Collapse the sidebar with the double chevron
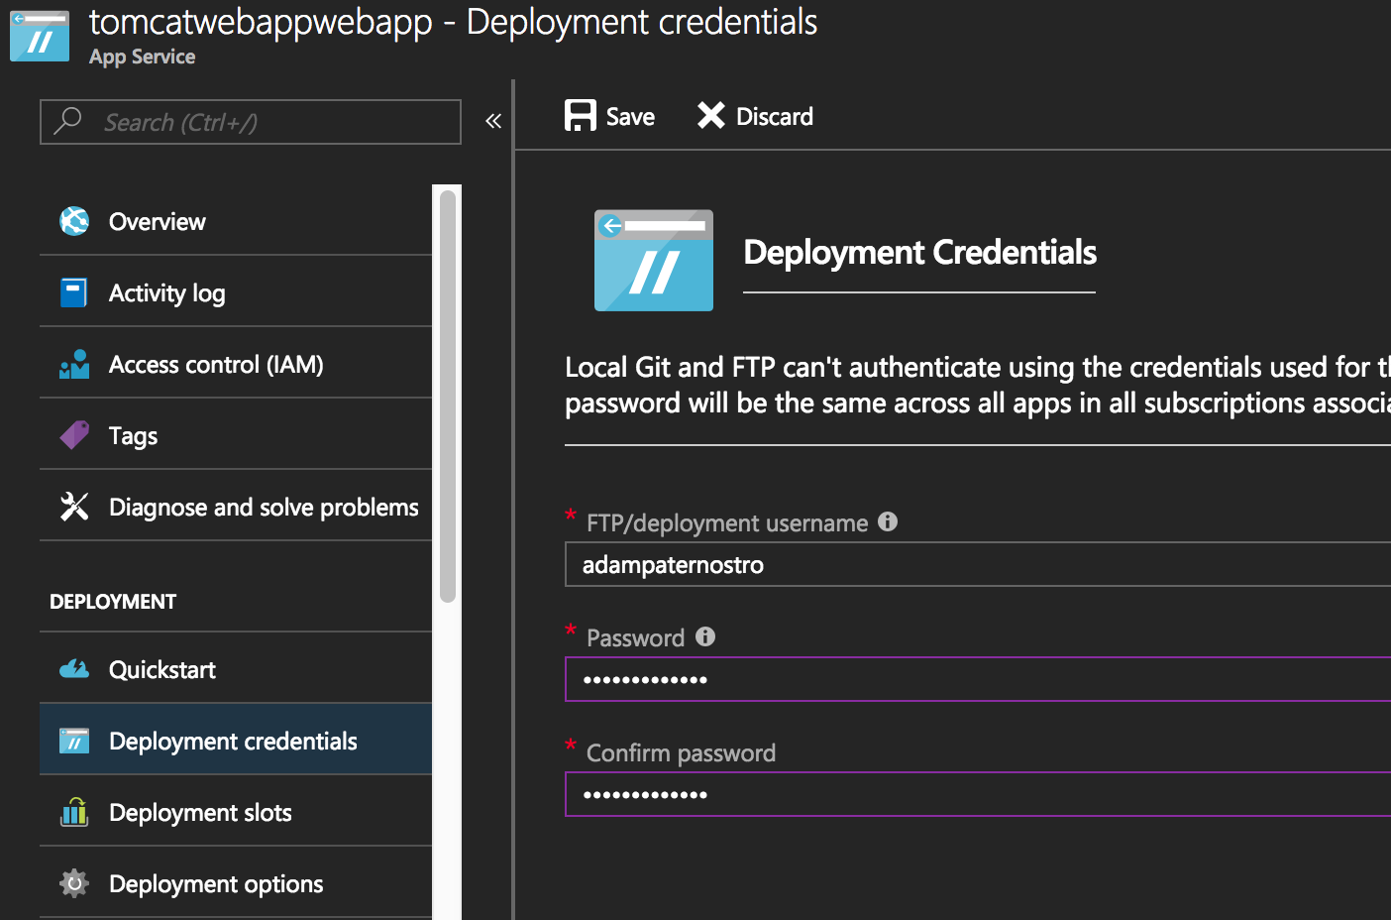The height and width of the screenshot is (920, 1391). (x=493, y=121)
